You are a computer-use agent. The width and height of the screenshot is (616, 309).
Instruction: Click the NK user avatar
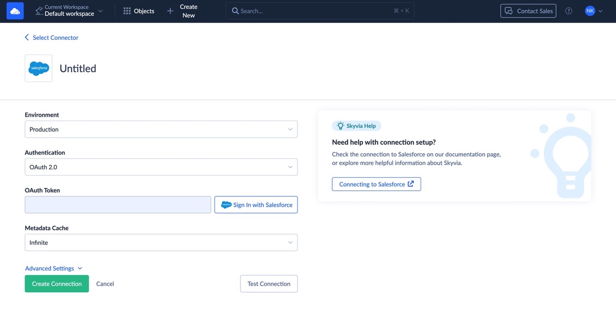(x=589, y=10)
